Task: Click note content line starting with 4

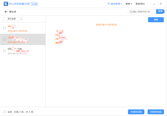Action: point(59,43)
